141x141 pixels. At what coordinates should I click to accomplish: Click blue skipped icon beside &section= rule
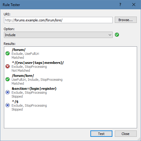tap(8, 92)
